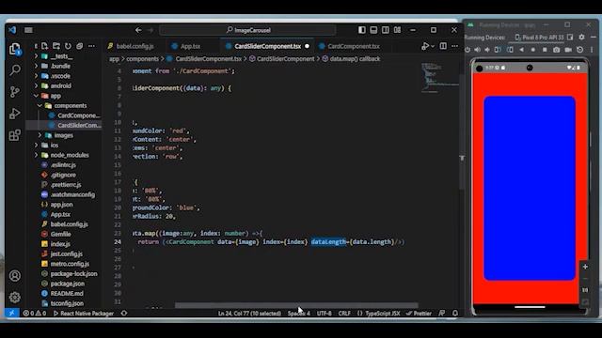
Task: Change line endings via CRLF
Action: (x=344, y=313)
